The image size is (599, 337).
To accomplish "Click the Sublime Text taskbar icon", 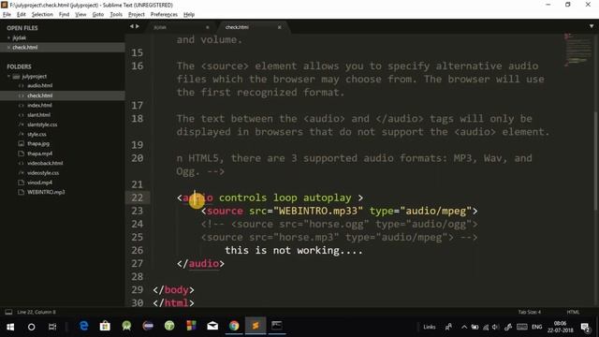I will 256,326.
